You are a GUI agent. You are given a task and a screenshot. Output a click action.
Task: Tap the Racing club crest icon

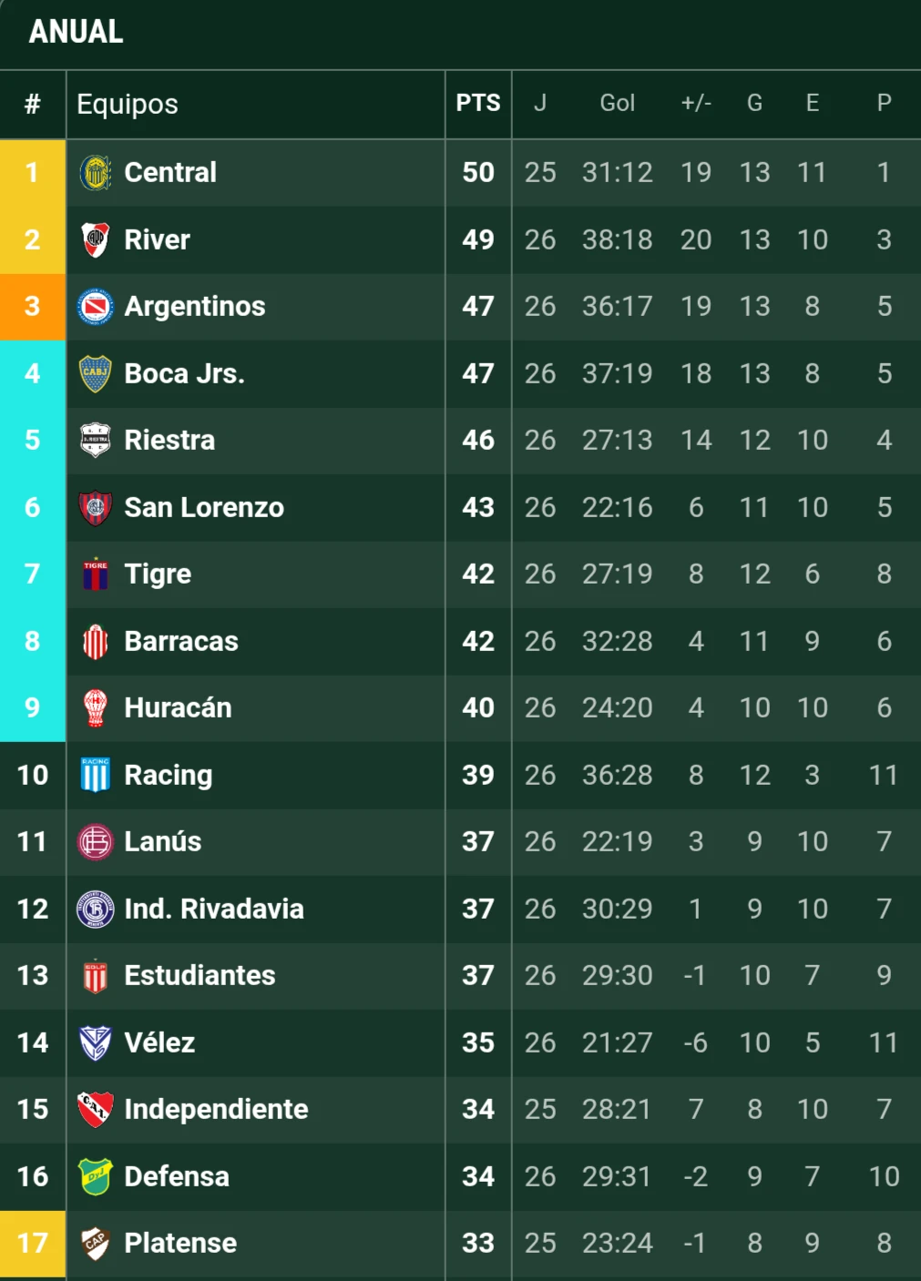click(96, 775)
